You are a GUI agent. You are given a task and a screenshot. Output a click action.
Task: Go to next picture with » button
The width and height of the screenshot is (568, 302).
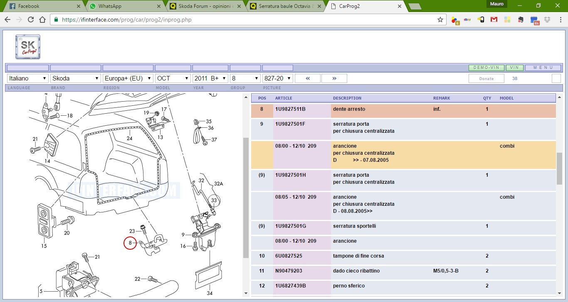click(x=334, y=78)
